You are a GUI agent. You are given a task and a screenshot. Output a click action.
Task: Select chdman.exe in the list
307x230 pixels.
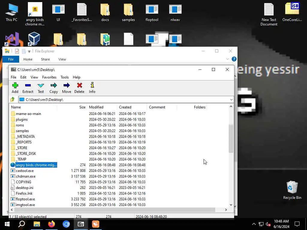coord(26,176)
